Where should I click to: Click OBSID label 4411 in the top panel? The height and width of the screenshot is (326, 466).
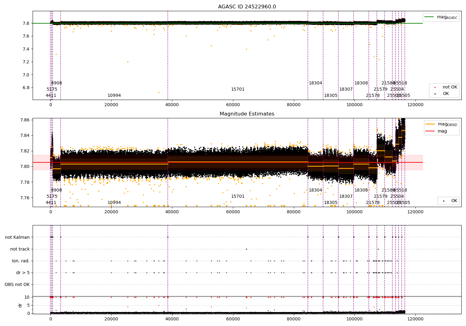pyautogui.click(x=51, y=96)
